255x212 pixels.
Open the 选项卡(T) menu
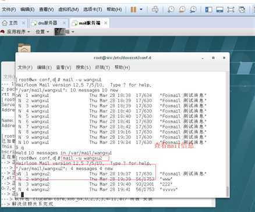[93, 9]
